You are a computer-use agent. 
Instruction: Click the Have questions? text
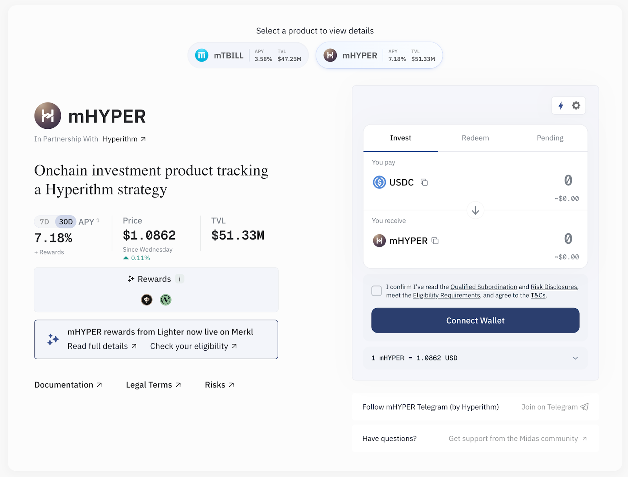(389, 439)
